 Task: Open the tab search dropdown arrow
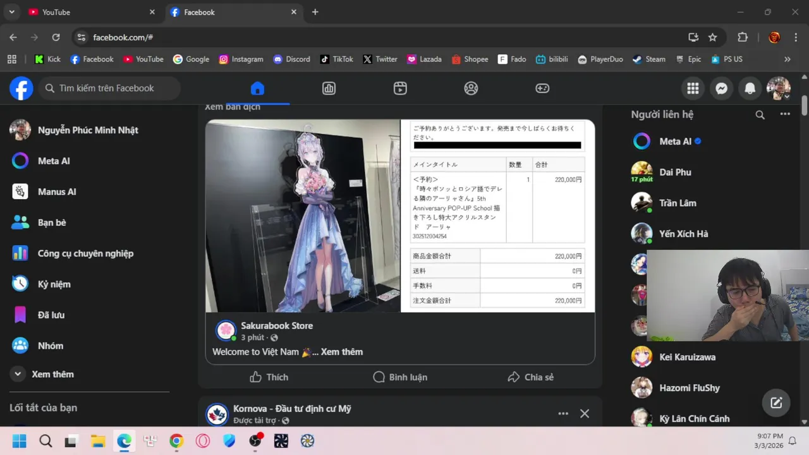[11, 12]
